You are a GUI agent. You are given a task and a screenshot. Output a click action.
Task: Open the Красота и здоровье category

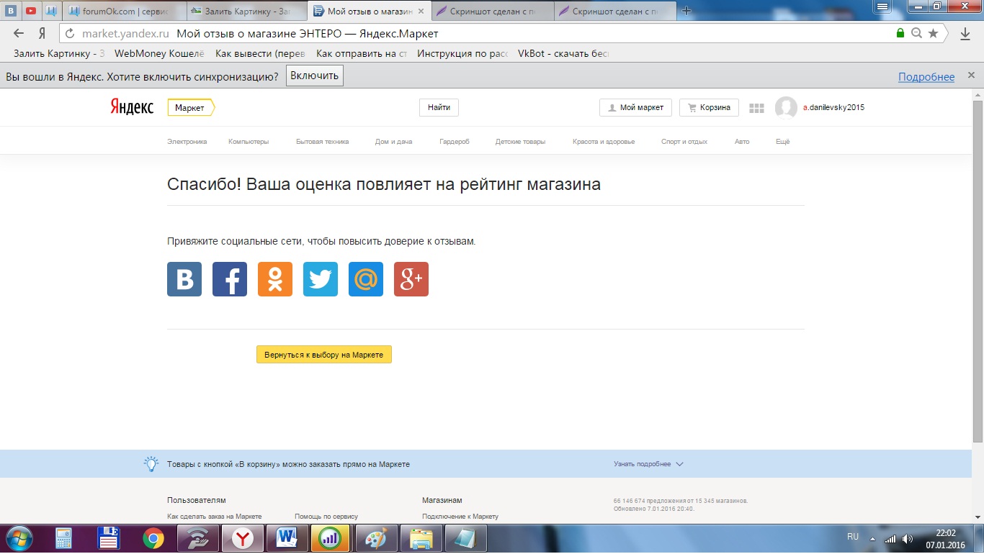pos(604,142)
